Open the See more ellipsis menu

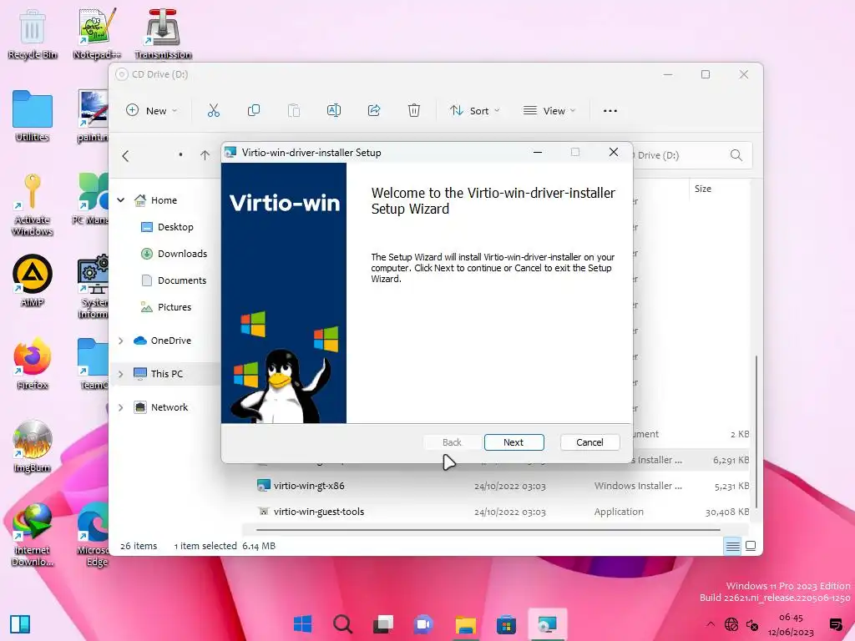(610, 111)
